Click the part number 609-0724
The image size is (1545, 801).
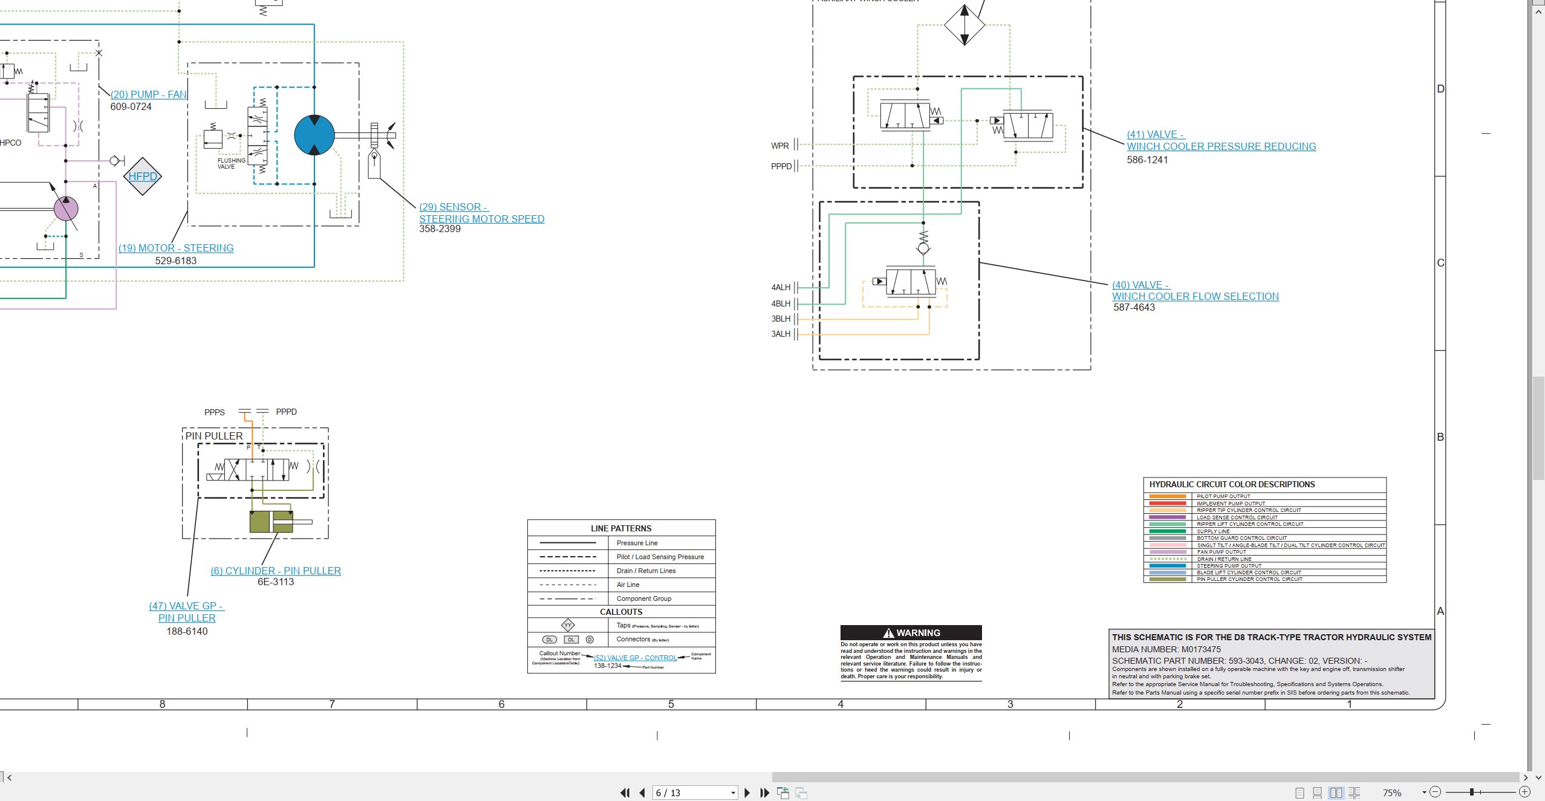(131, 107)
